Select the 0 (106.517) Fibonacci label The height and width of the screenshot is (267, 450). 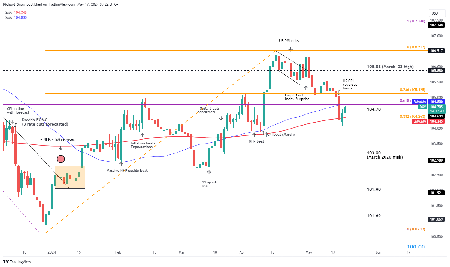(x=416, y=47)
